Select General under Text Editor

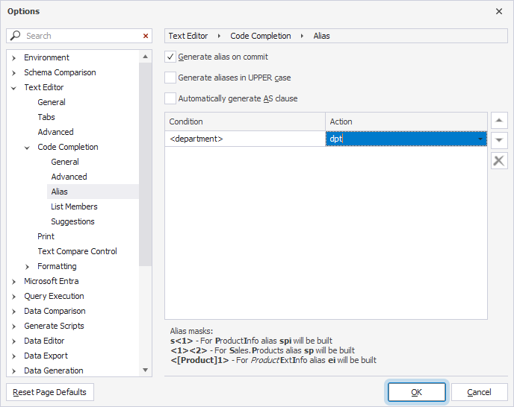(x=52, y=102)
